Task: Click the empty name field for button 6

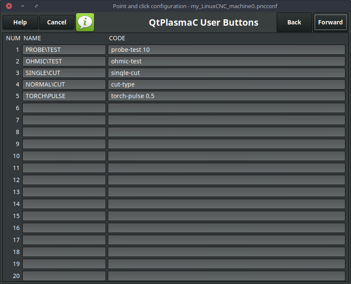Action: [64, 108]
